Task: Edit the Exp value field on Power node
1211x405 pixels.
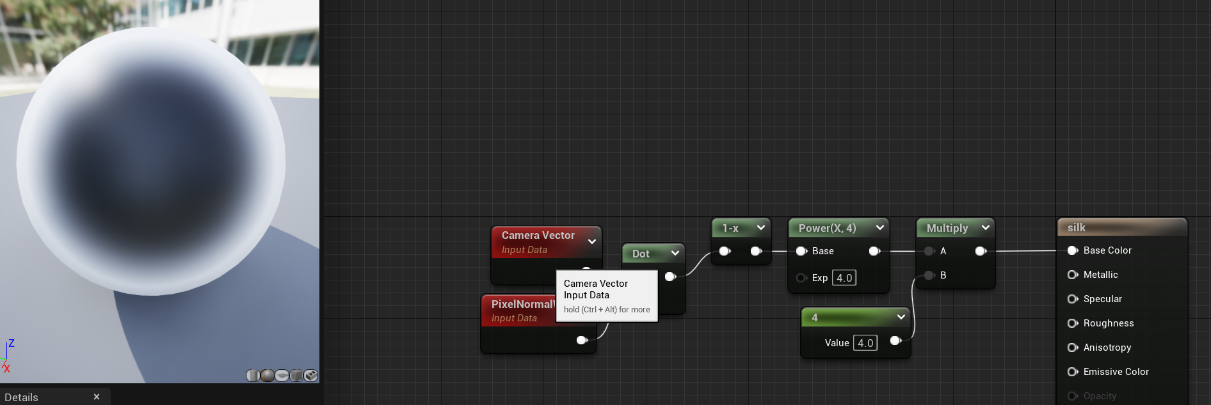Action: click(x=844, y=278)
